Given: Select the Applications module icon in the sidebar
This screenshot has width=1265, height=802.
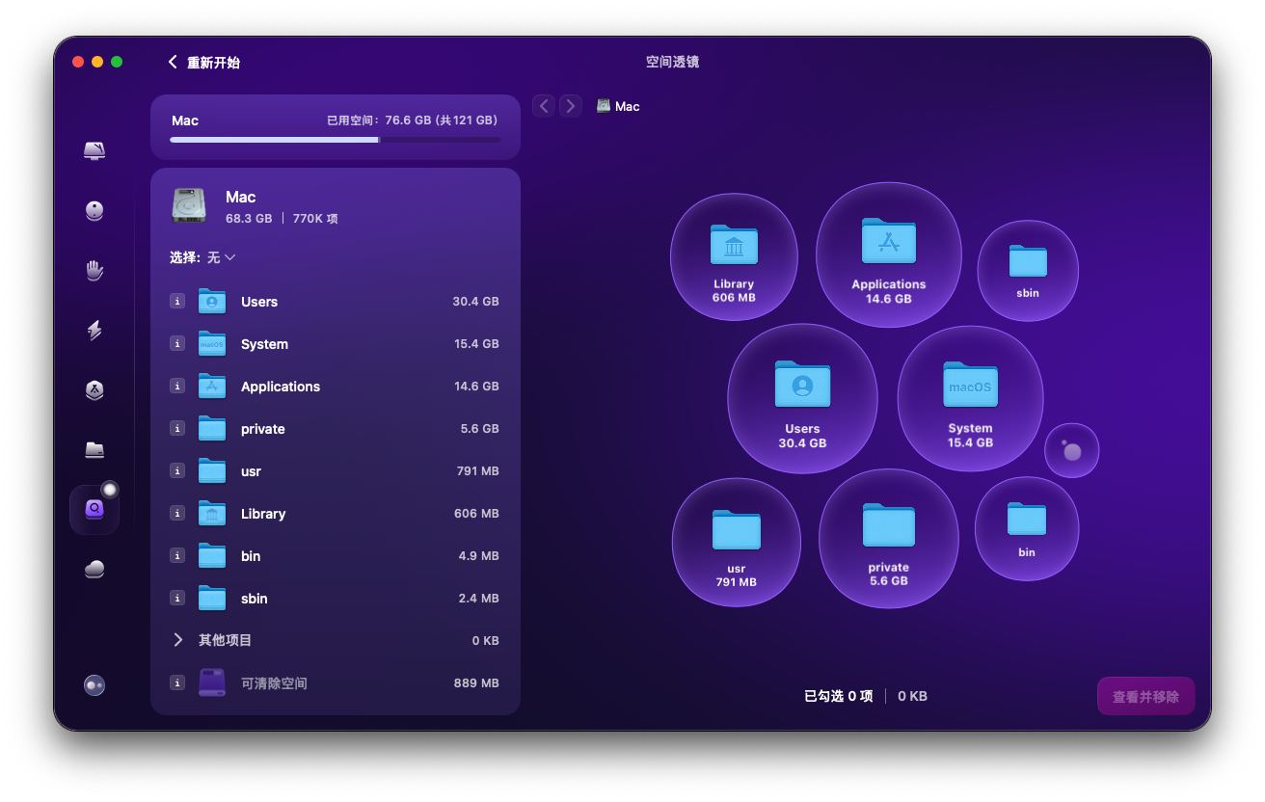Looking at the screenshot, I should point(94,390).
